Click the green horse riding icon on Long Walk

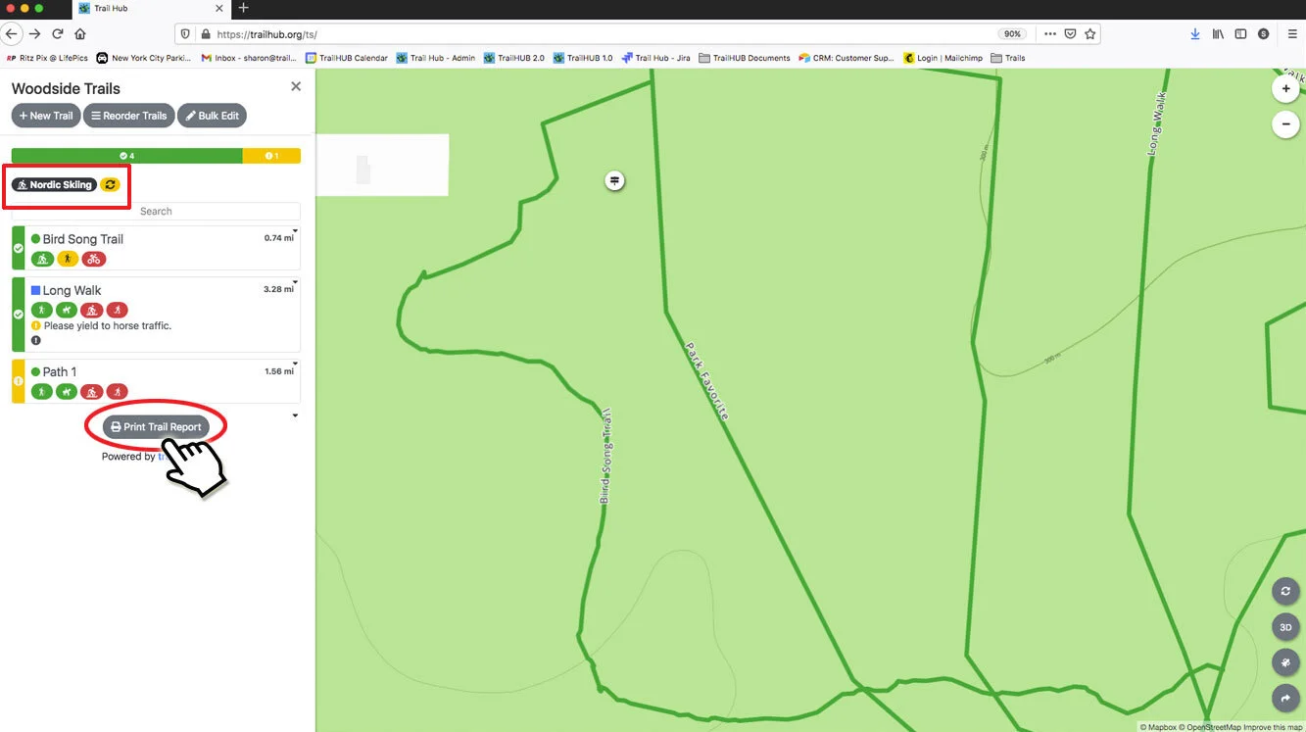pyautogui.click(x=67, y=311)
